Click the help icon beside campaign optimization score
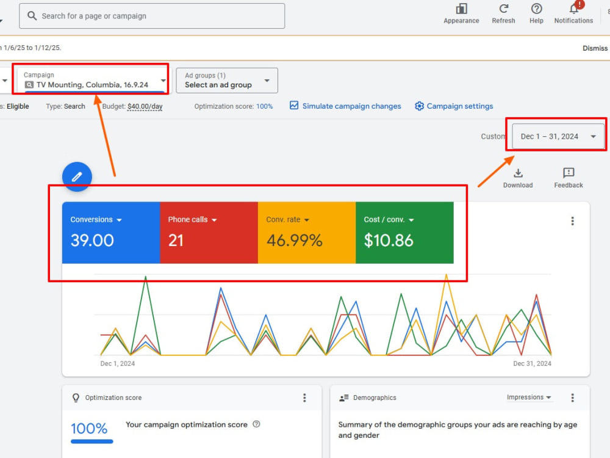610x458 pixels. (x=256, y=424)
